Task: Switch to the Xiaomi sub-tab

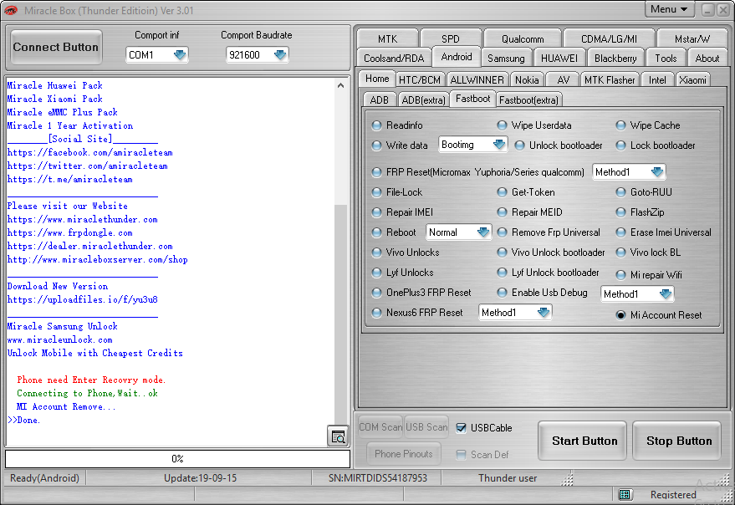Action: [692, 80]
